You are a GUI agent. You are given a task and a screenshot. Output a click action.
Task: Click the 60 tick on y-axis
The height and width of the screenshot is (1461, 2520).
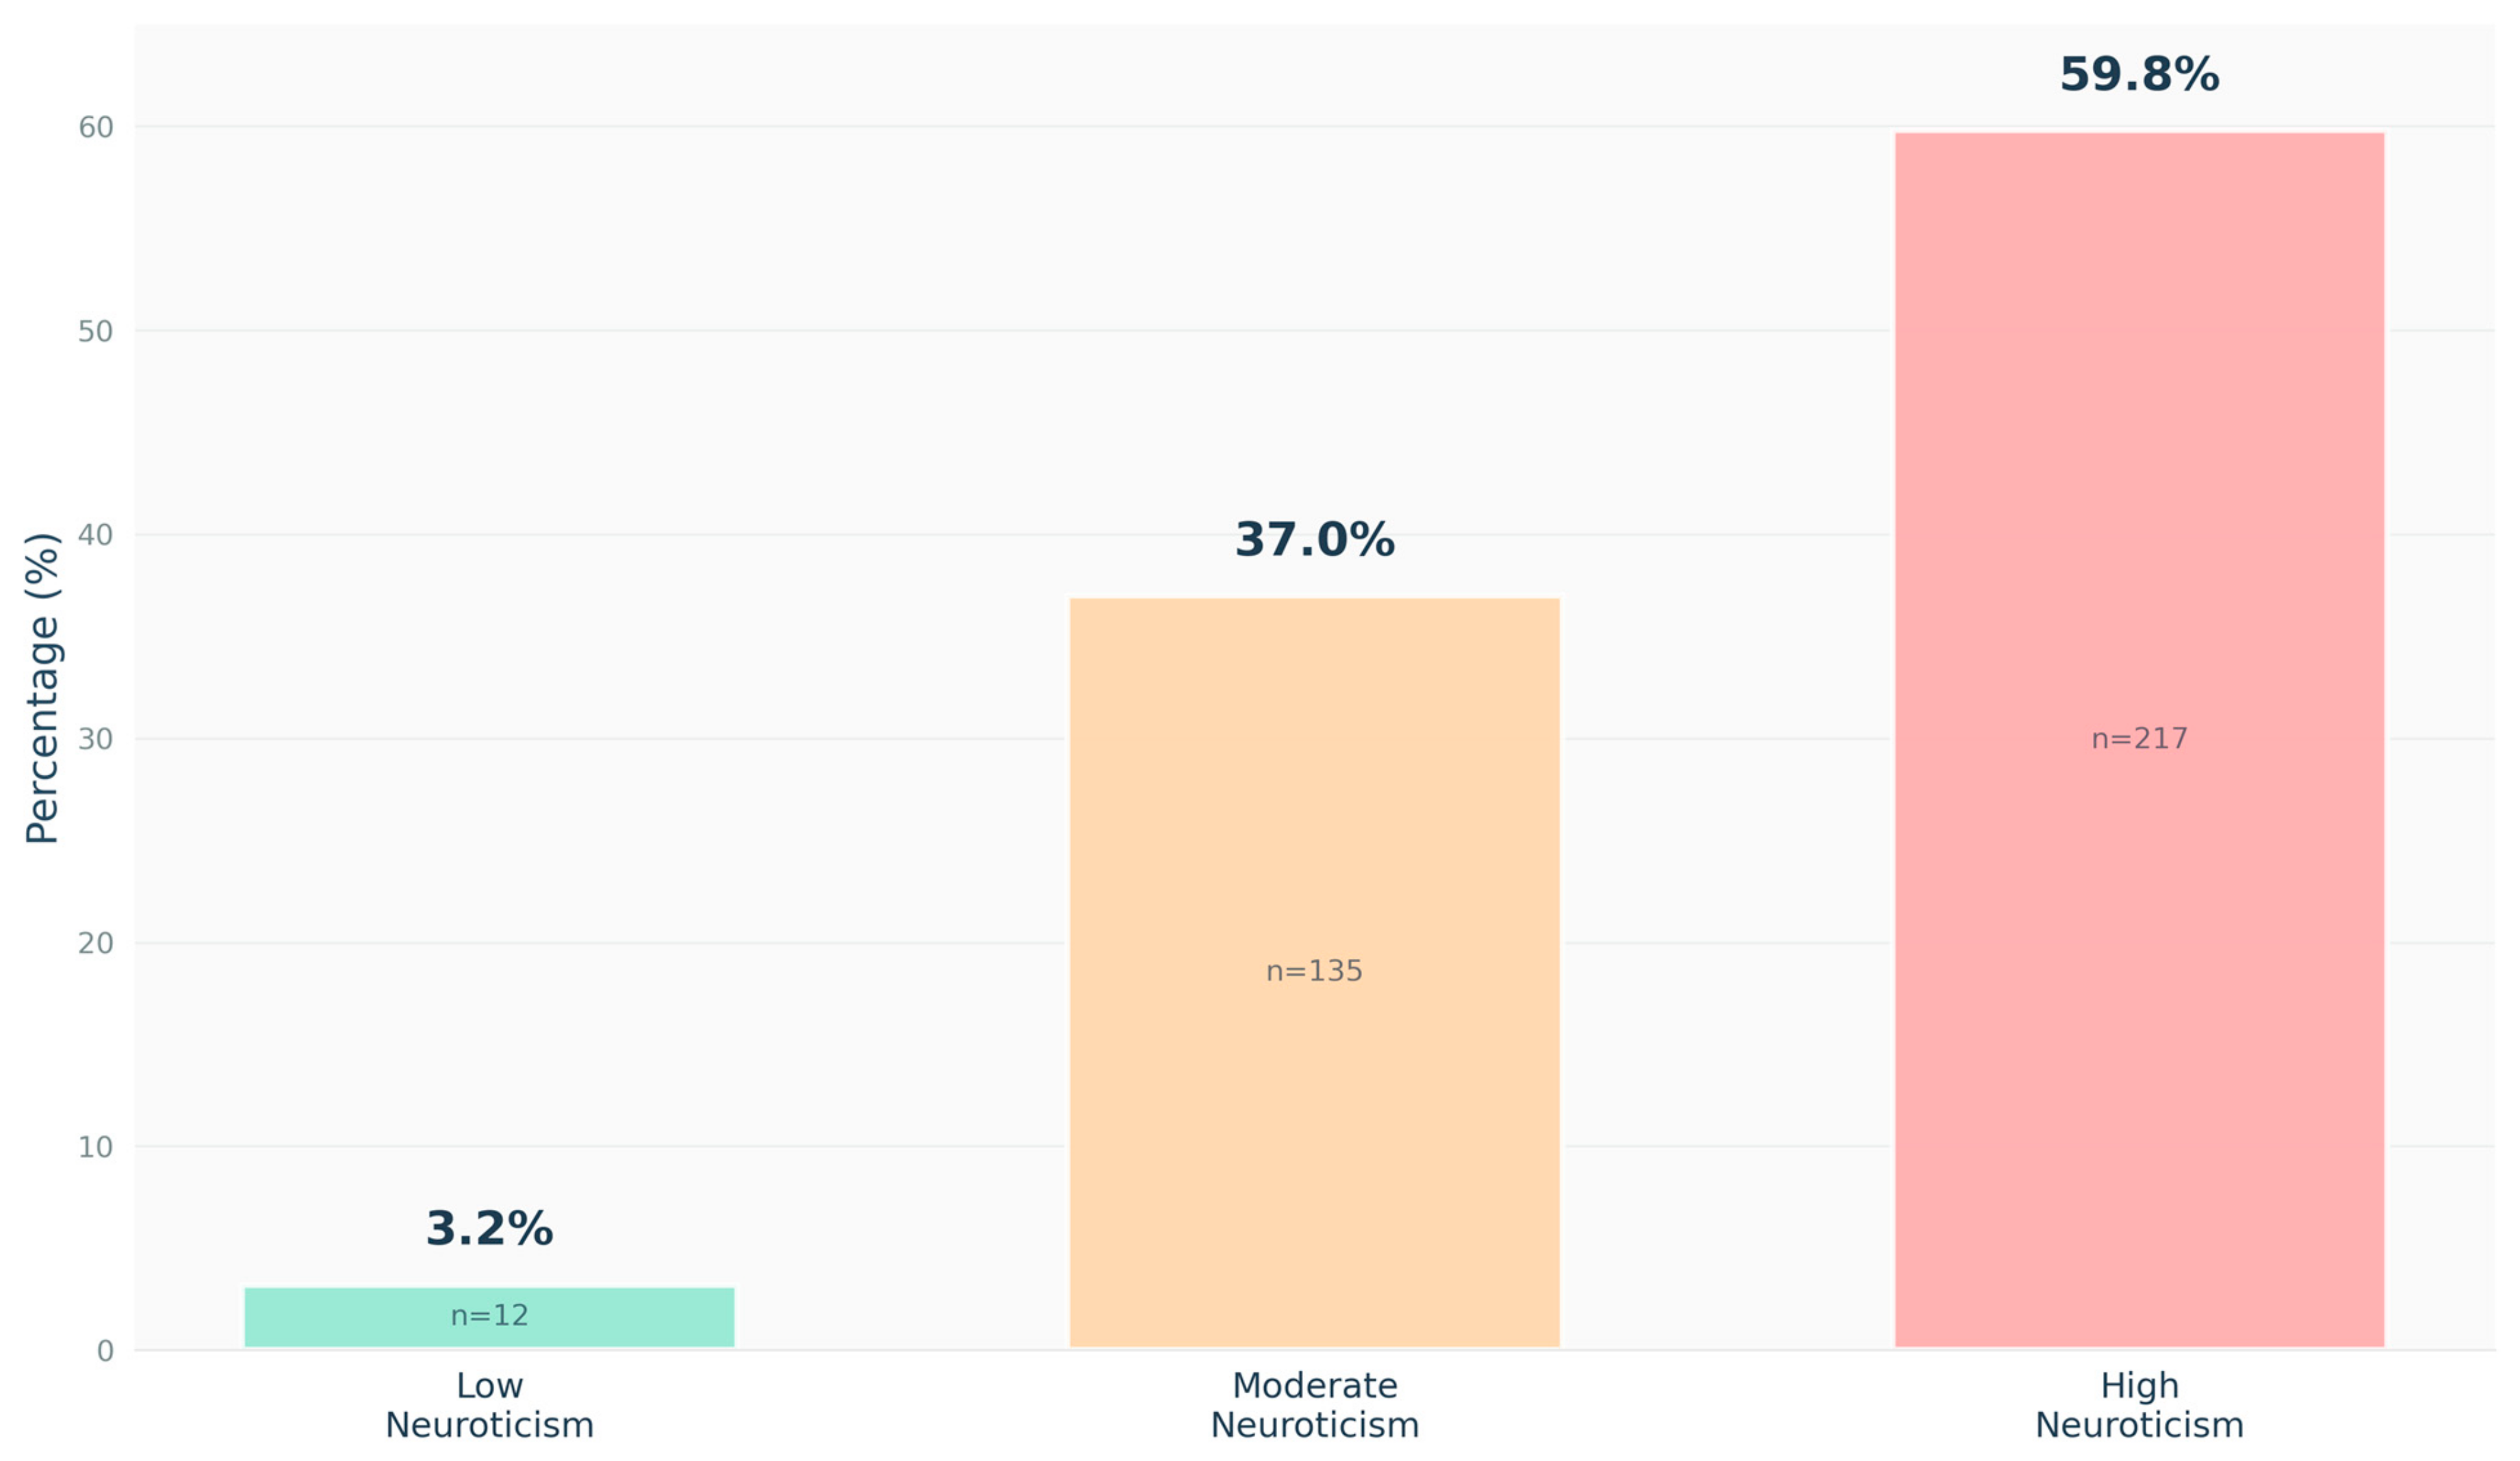(x=95, y=127)
